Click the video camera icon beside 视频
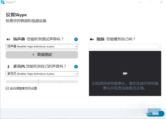 point(92,39)
